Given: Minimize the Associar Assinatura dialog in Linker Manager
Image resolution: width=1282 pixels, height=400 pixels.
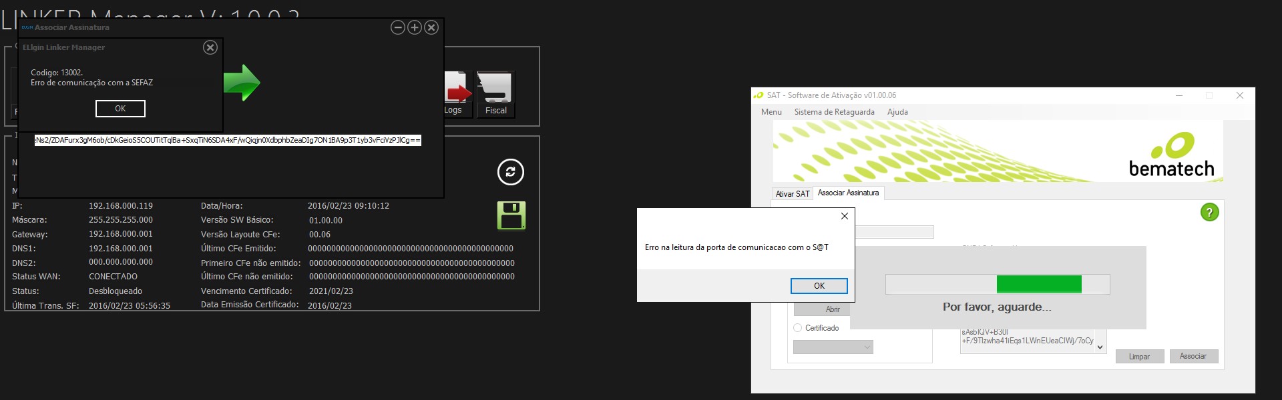Looking at the screenshot, I should pyautogui.click(x=398, y=27).
